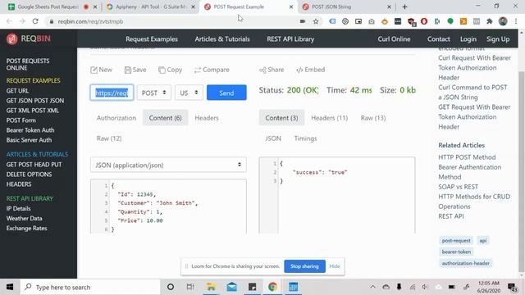Click the request URL input field
Image resolution: width=525 pixels, height=295 pixels.
[x=112, y=93]
